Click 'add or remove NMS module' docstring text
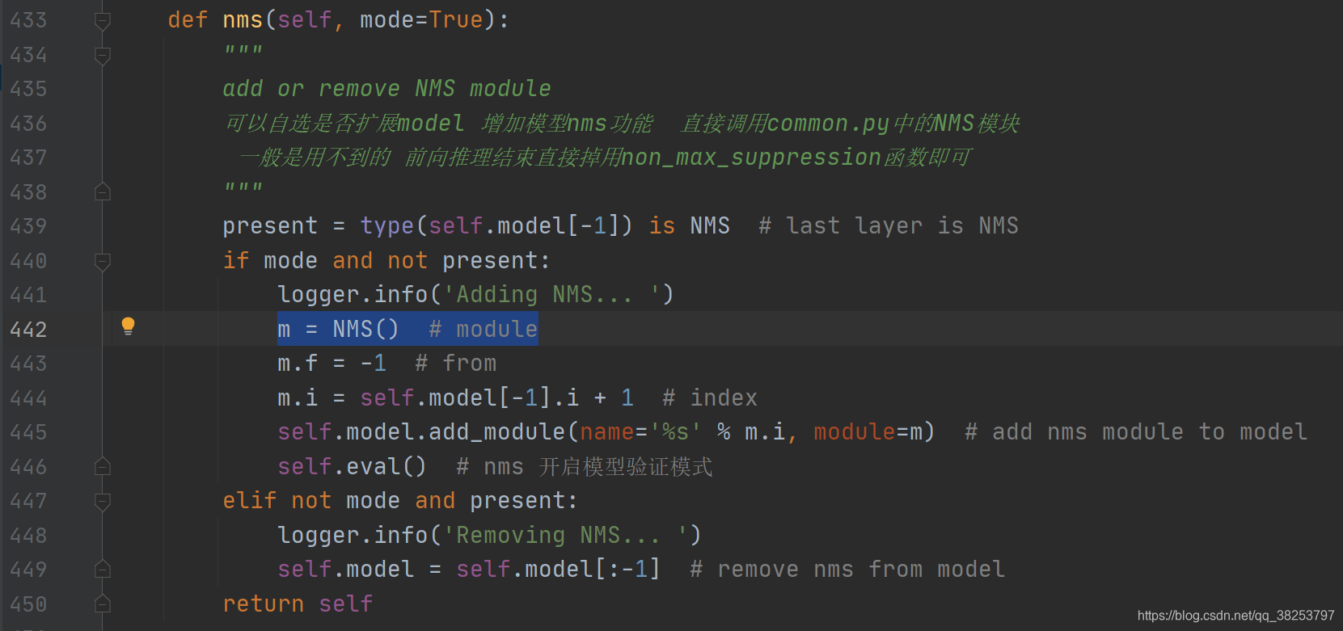The width and height of the screenshot is (1343, 631). click(x=386, y=89)
